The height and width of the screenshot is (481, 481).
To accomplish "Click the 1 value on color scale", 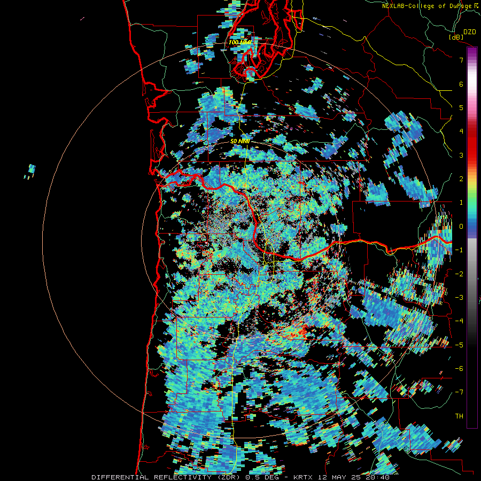I will click(461, 203).
